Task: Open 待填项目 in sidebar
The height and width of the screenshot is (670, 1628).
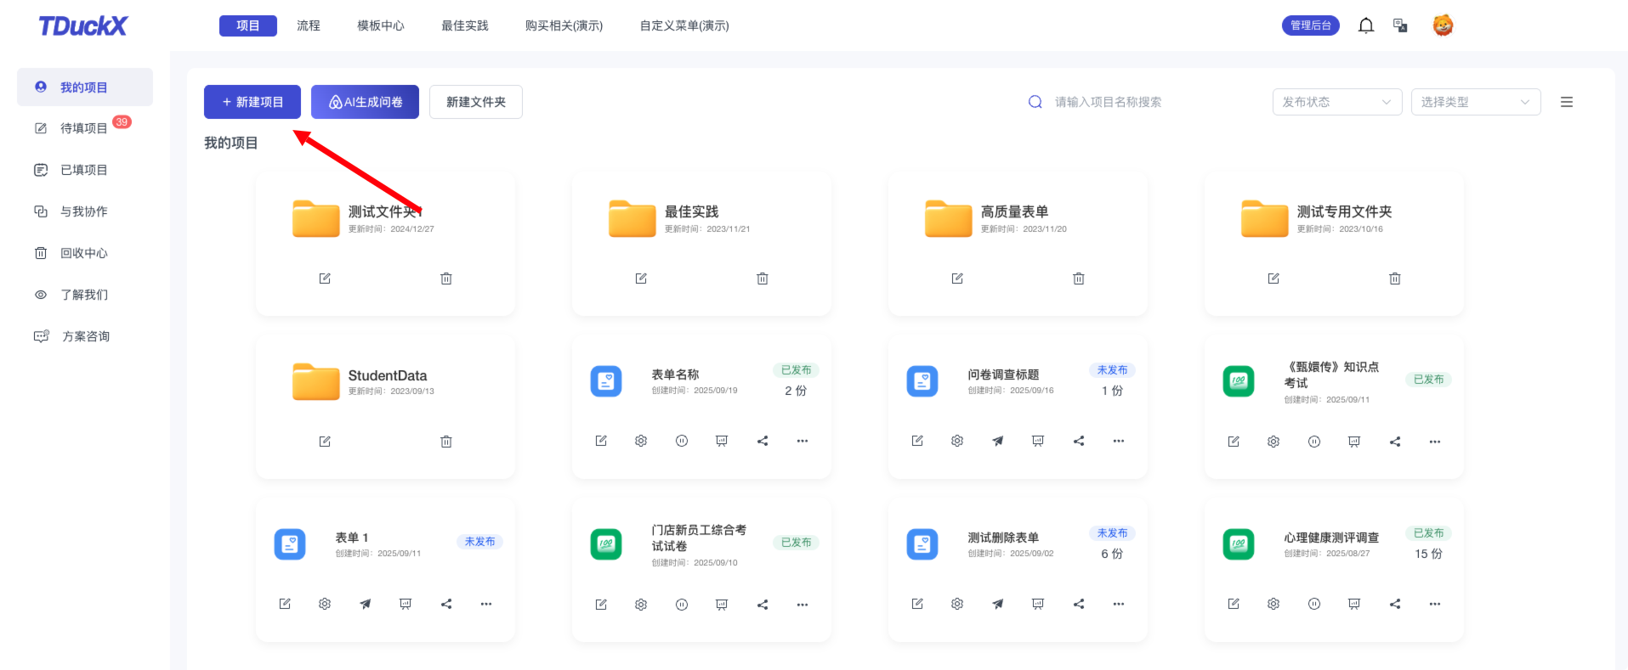Action: (x=85, y=128)
